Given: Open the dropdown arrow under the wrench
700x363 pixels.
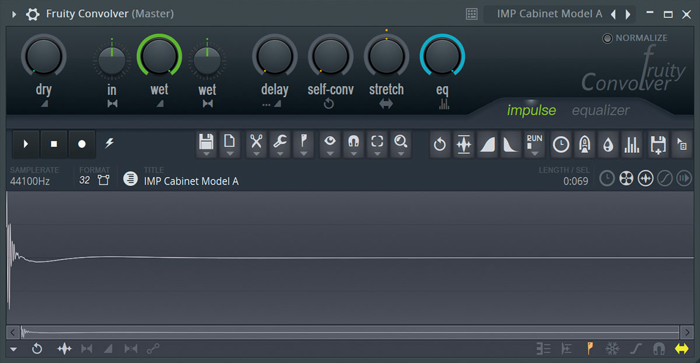Looking at the screenshot, I should click(x=280, y=154).
